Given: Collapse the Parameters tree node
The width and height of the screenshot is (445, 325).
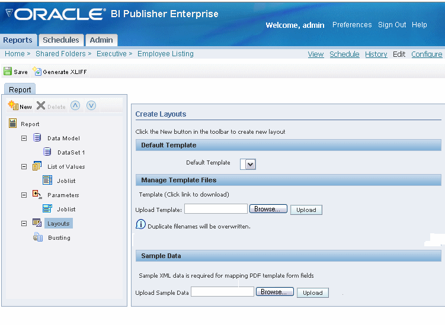Looking at the screenshot, I should pyautogui.click(x=24, y=195).
